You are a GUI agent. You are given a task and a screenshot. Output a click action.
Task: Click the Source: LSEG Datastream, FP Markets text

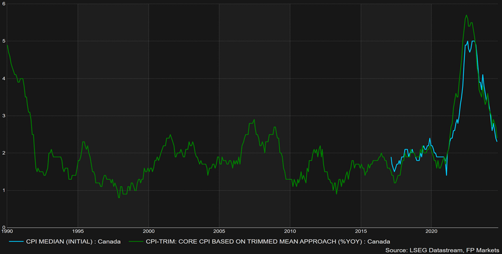point(442,250)
